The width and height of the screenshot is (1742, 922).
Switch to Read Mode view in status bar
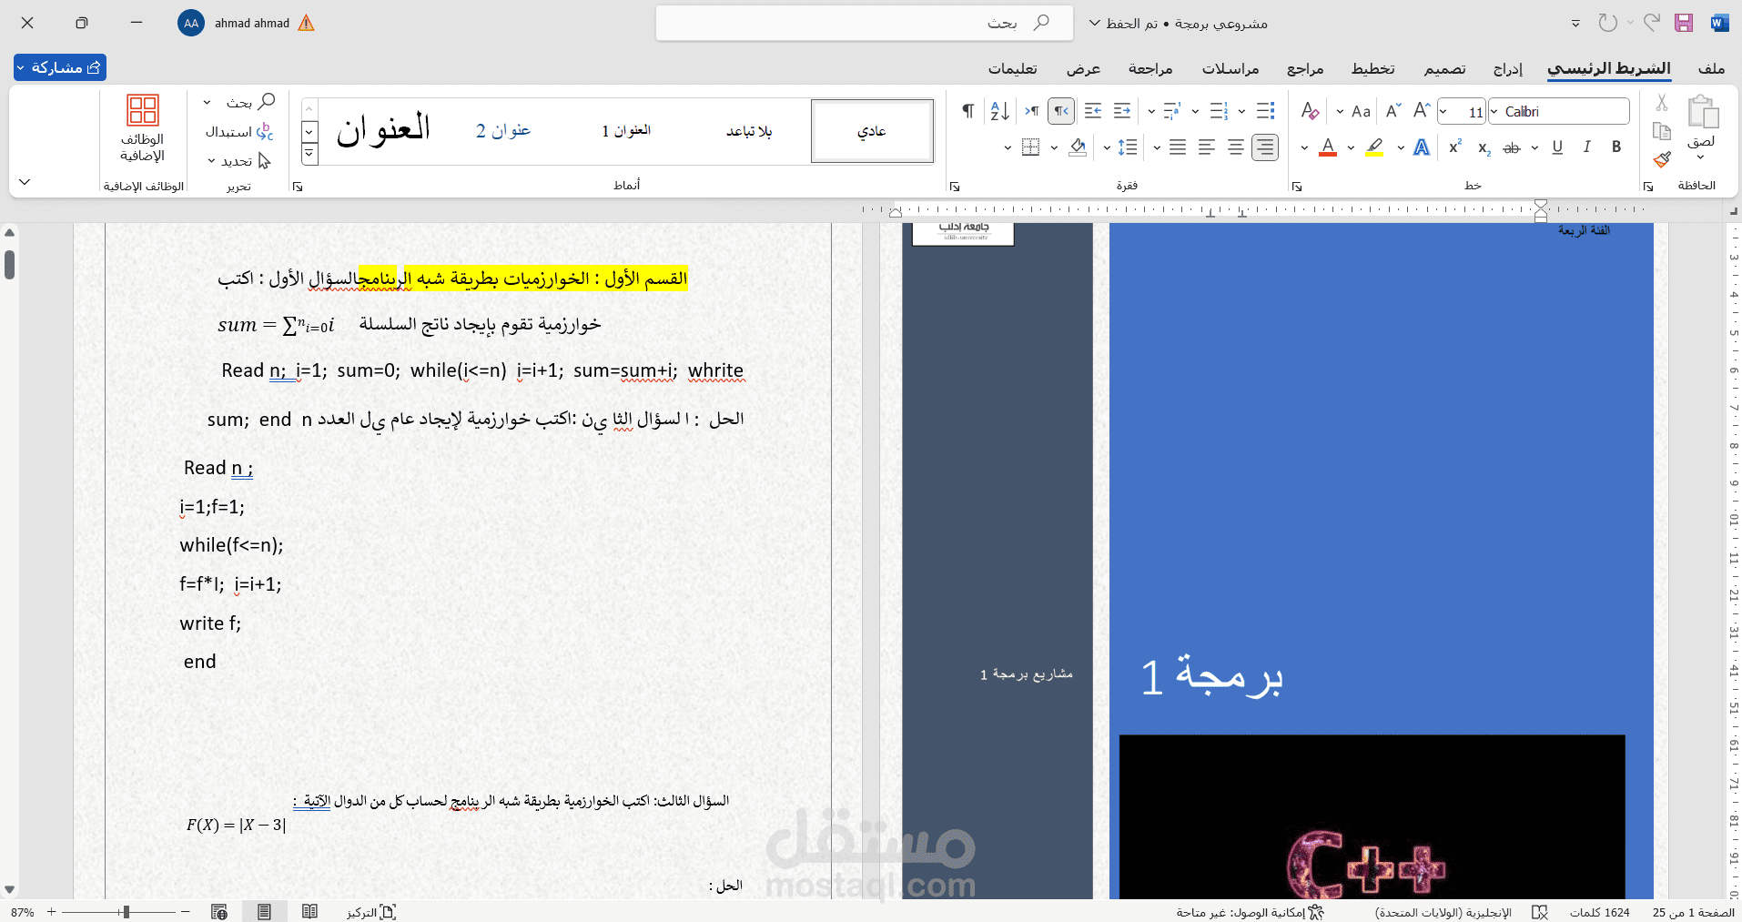(309, 912)
